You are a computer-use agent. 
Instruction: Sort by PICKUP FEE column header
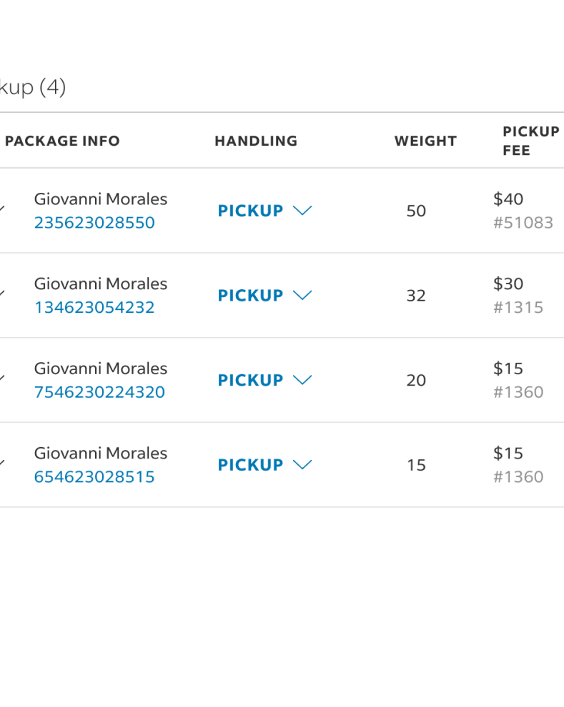point(530,141)
